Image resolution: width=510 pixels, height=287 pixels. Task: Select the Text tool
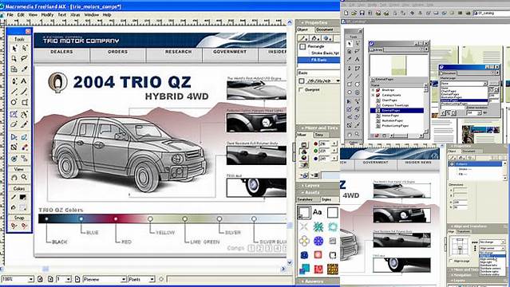pyautogui.click(x=24, y=81)
